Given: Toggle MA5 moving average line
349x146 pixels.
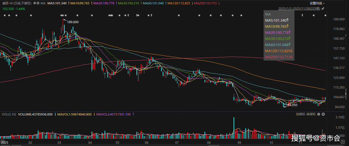Looking at the screenshot, I should coord(57,3).
